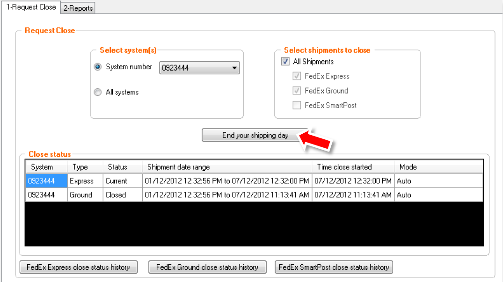Click the Mode column header
The height and width of the screenshot is (282, 503).
[439, 167]
